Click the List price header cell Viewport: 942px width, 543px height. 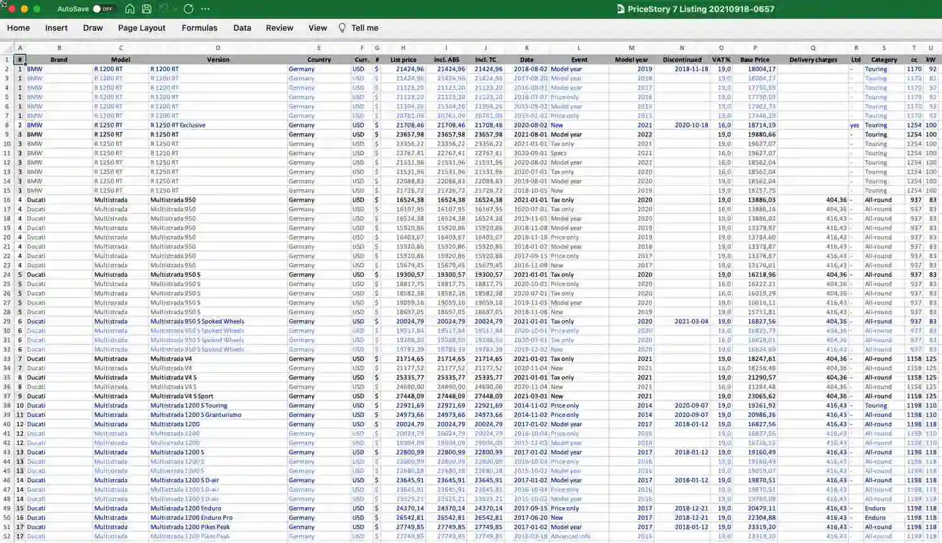(403, 60)
